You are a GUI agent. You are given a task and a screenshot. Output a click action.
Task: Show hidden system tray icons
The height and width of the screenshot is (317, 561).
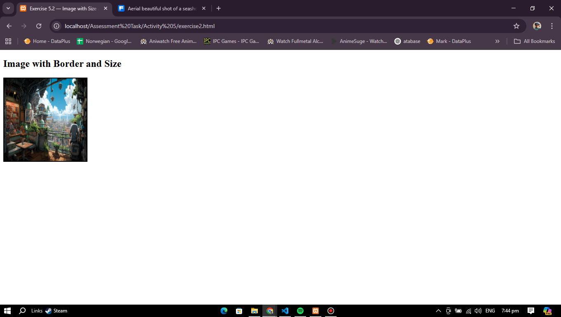coord(438,311)
